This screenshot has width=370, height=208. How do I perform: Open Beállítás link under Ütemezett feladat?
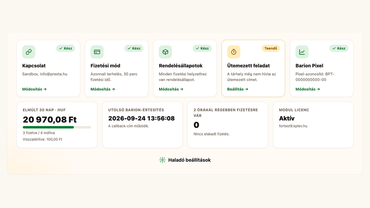click(x=237, y=89)
